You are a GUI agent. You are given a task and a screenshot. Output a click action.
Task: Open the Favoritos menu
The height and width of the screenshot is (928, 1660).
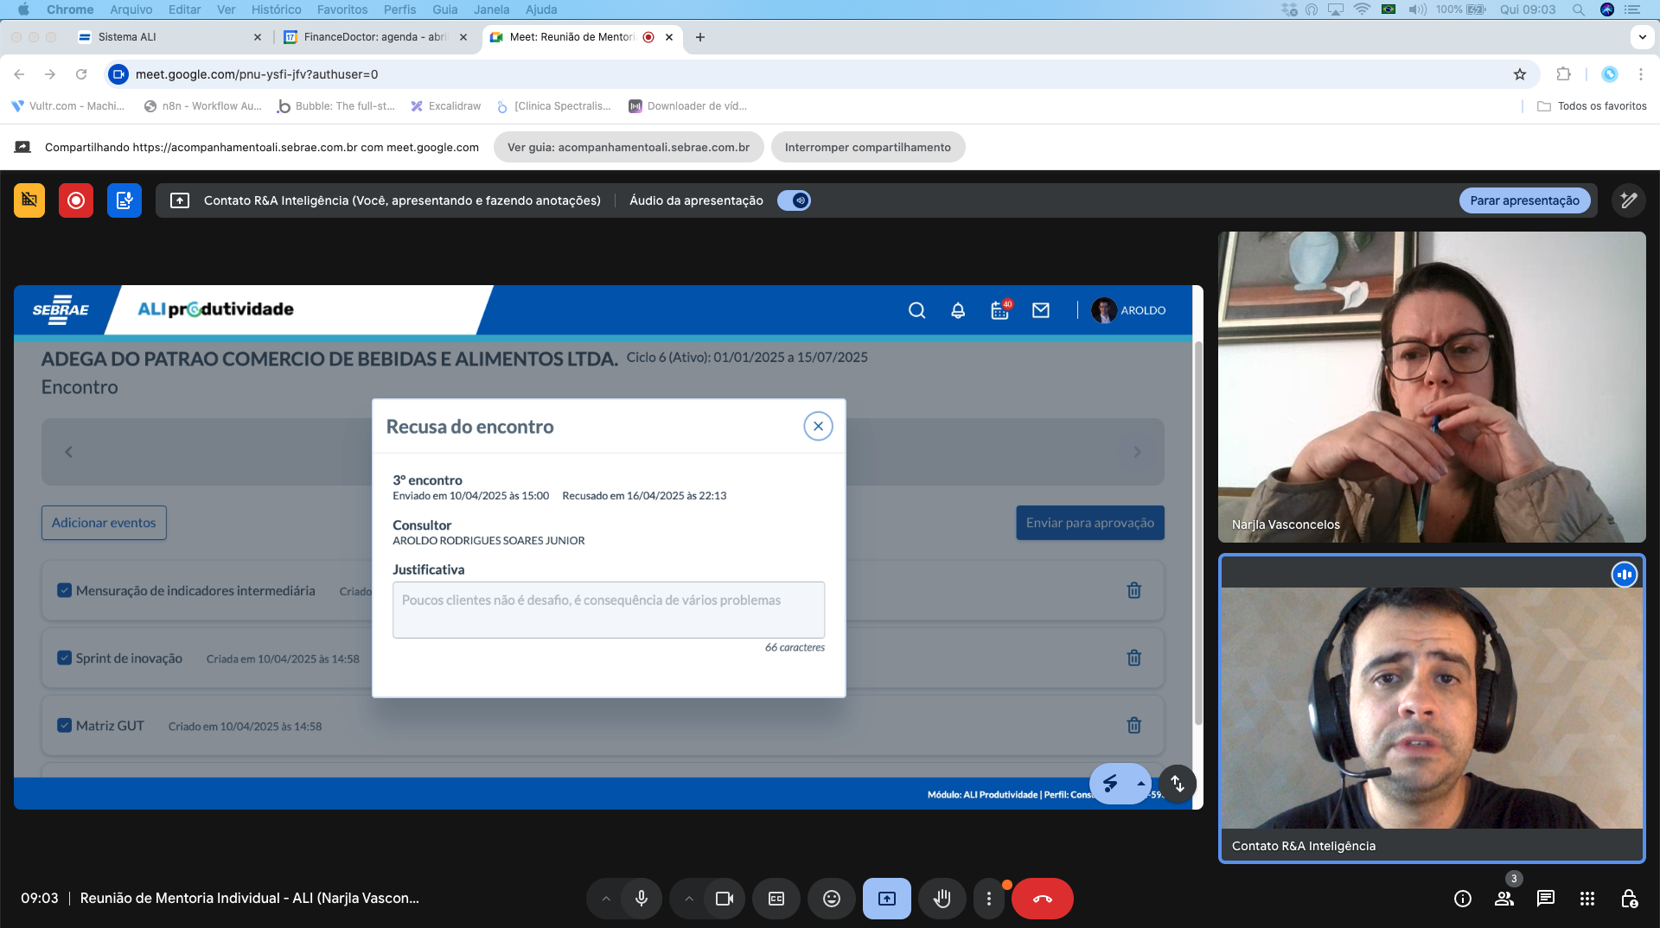[342, 10]
